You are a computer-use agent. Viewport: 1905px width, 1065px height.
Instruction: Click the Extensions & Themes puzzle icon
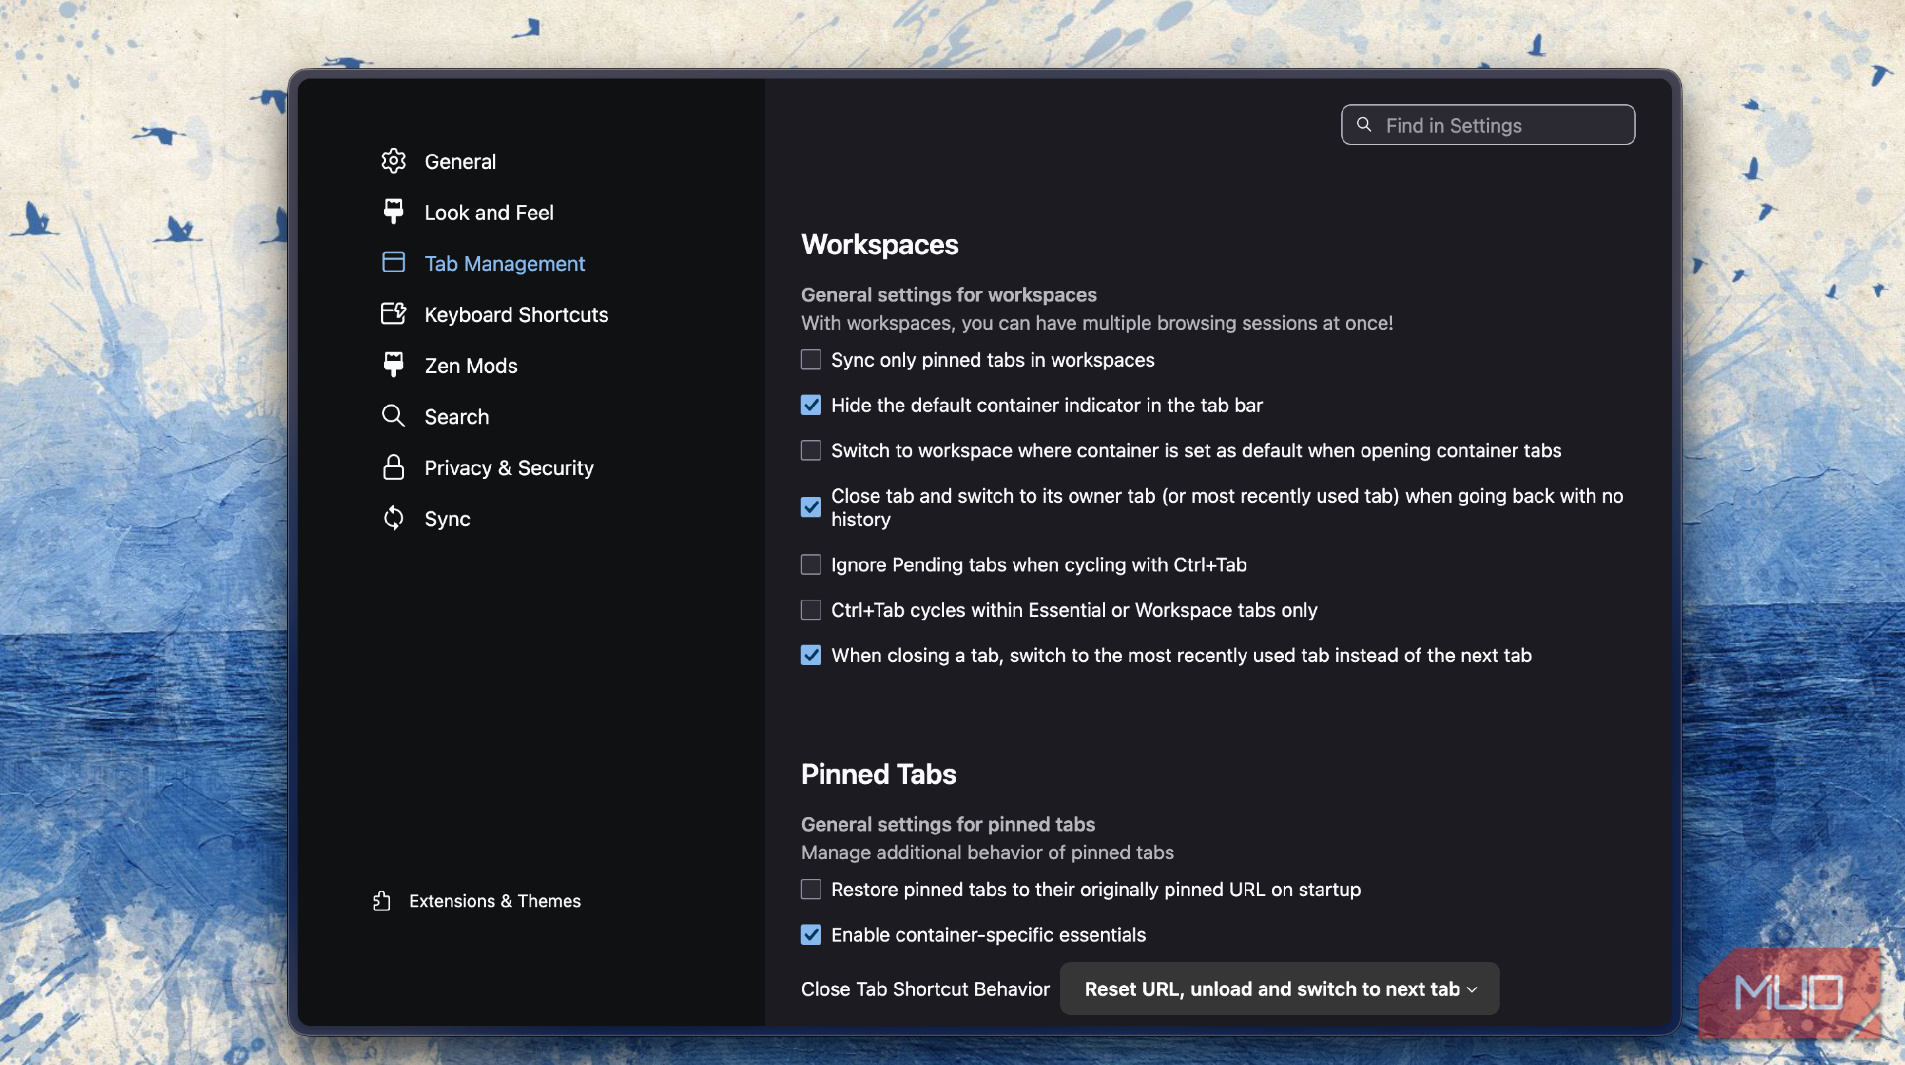point(382,901)
